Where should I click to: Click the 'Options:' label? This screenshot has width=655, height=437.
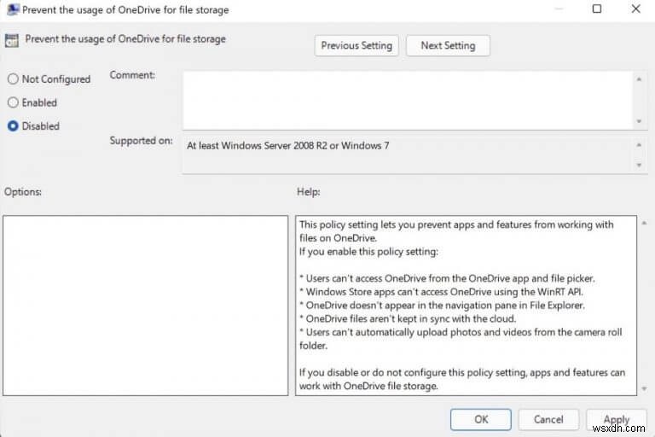click(x=22, y=192)
